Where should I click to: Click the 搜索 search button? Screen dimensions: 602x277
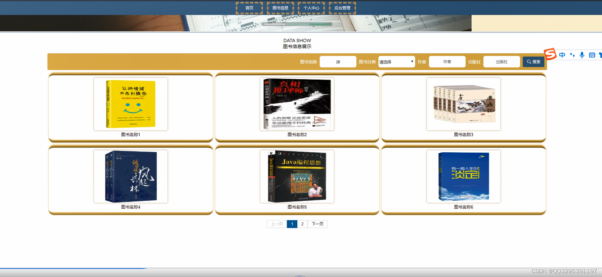point(533,62)
